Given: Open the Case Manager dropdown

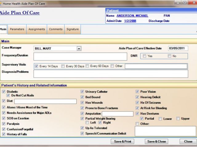Looking at the screenshot, I should (79, 48).
